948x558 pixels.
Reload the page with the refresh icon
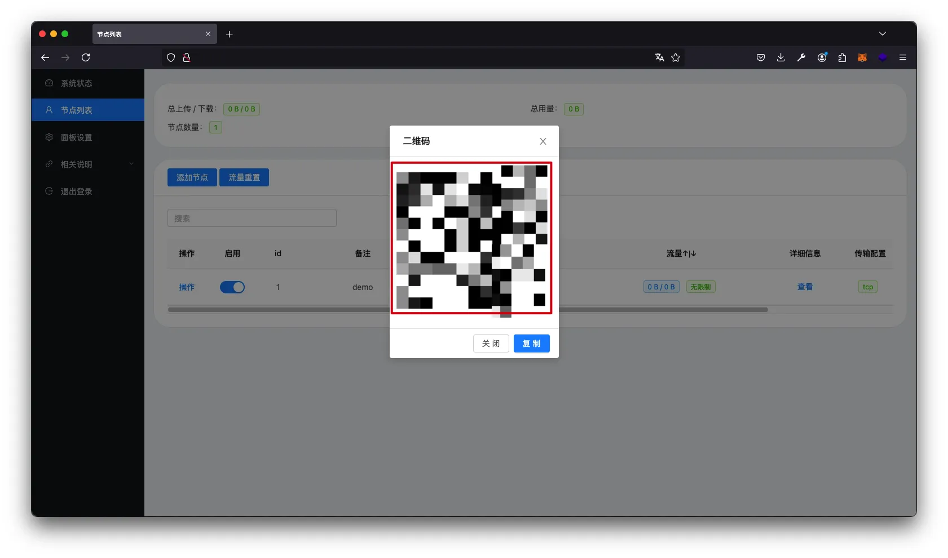[x=86, y=57]
